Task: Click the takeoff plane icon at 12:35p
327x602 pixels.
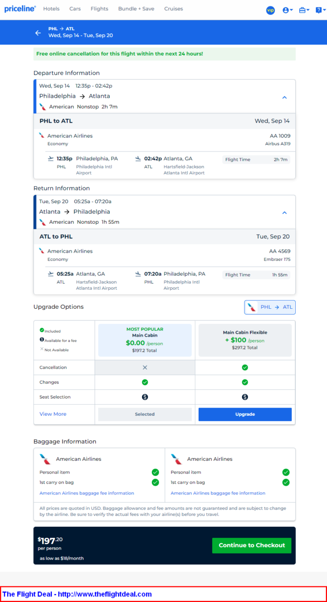Action: click(x=51, y=158)
